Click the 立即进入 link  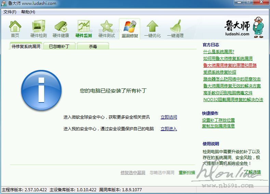click(x=169, y=129)
